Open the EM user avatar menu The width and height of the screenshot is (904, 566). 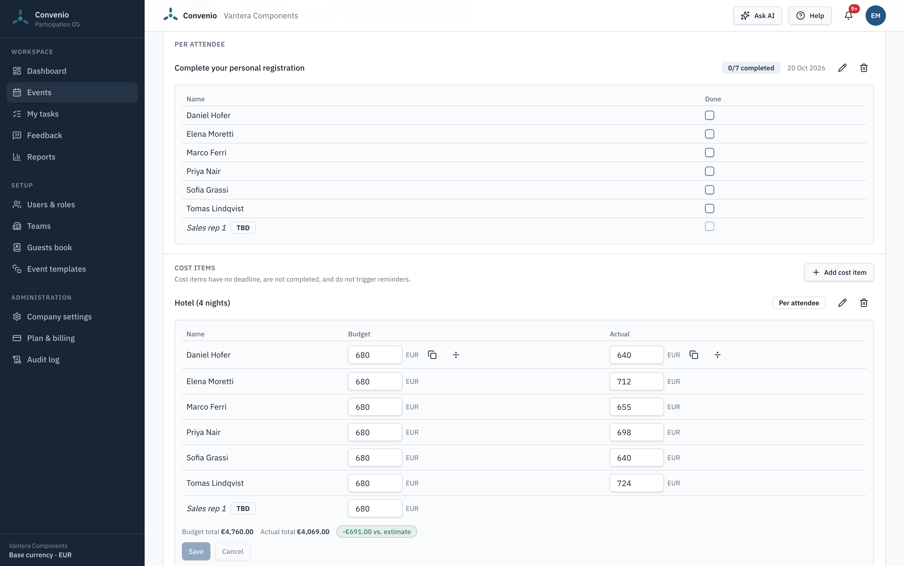(875, 15)
